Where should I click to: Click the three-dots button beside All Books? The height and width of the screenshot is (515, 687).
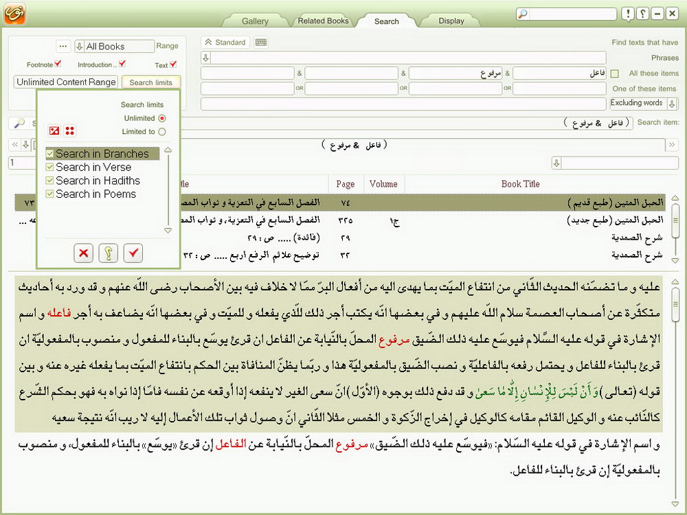coord(63,46)
